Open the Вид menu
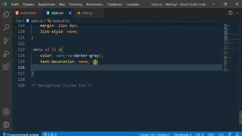242x136 pixels. click(62, 4)
